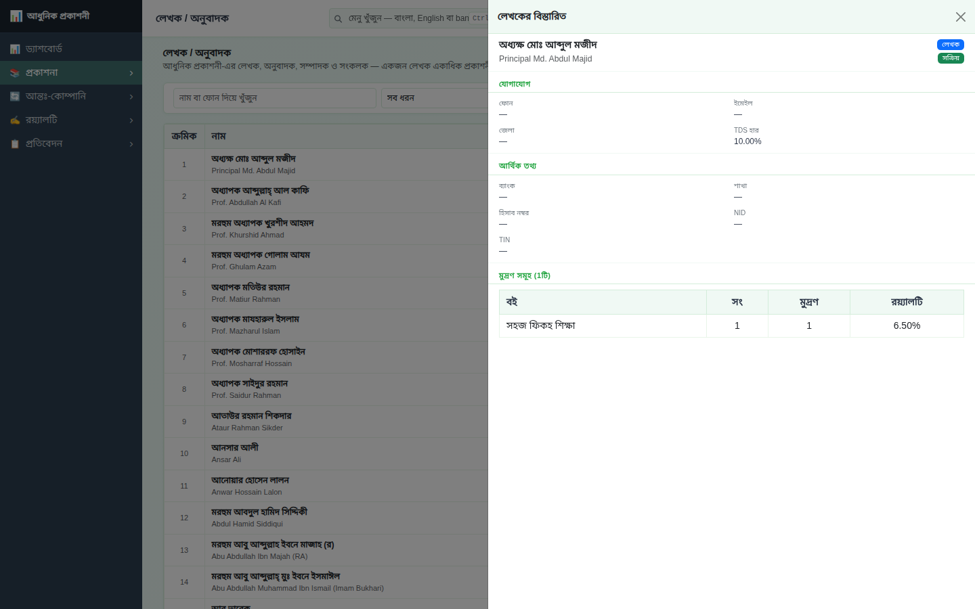
Task: Select the প্রকাশনা books icon
Action: pos(15,72)
